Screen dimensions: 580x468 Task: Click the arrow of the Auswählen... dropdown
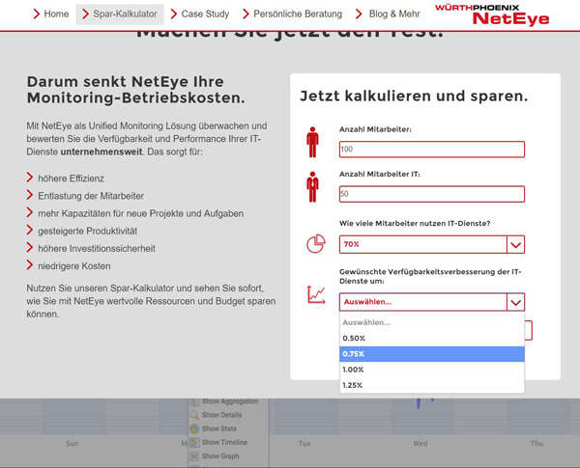[x=515, y=302]
